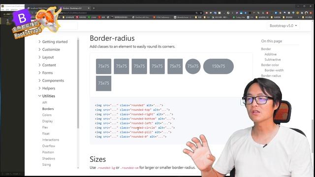Switch to the Borders · Bootstrap browser tab
The image size is (315, 177).
click(74, 8)
